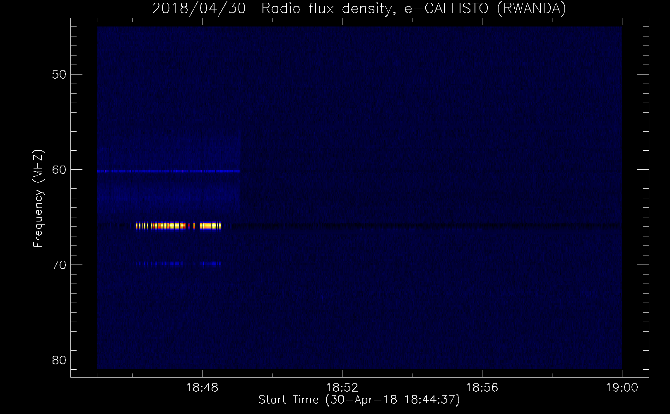Click the 50 frequency tick label

click(59, 75)
